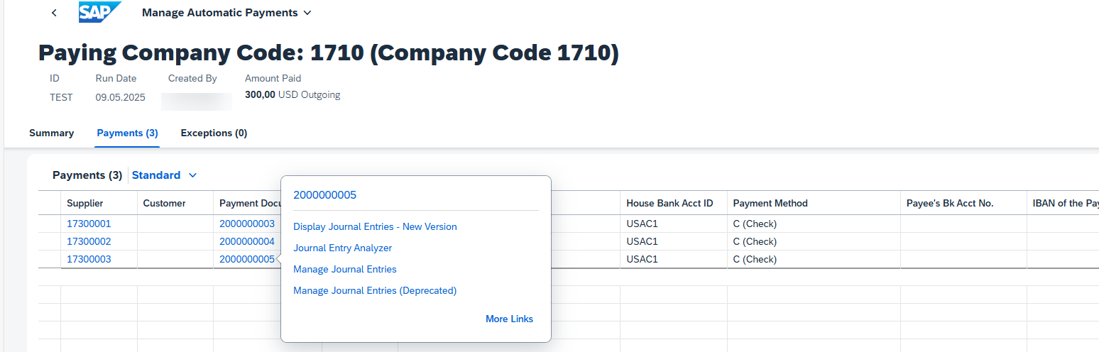Select the row selector for supplier 17300001

(x=50, y=224)
